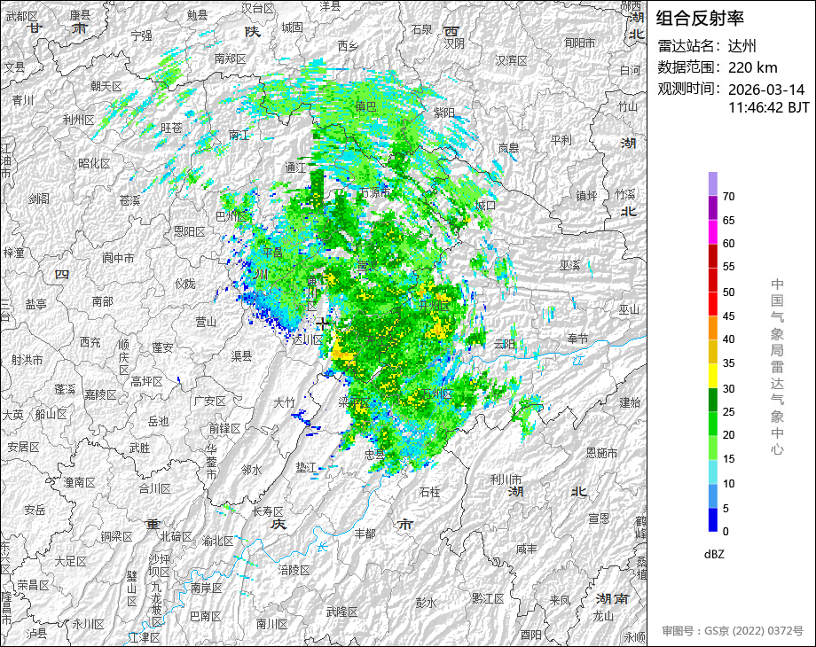Select the radar station name 达州
This screenshot has height=647, width=816.
741,46
